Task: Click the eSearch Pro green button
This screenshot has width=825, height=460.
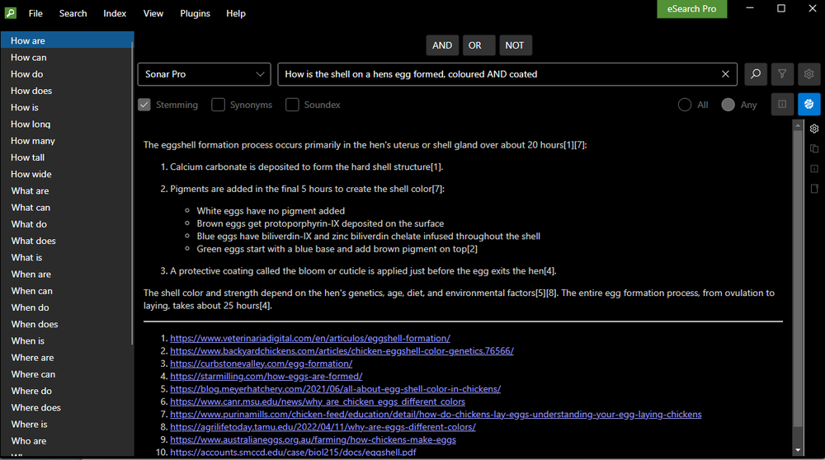Action: 692,9
